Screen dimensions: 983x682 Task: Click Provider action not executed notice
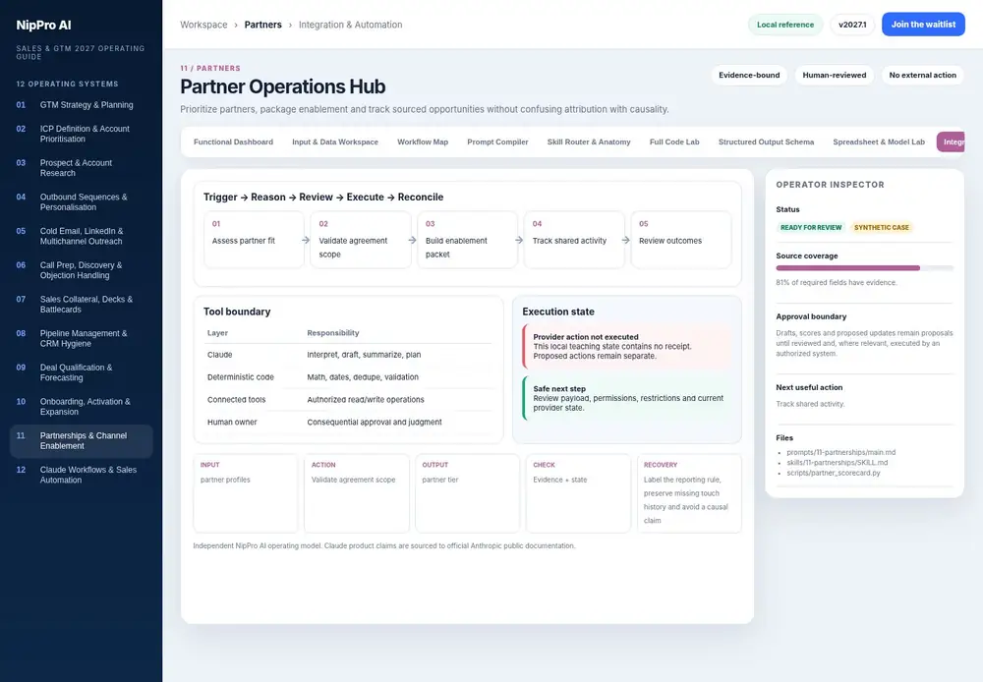pos(627,346)
